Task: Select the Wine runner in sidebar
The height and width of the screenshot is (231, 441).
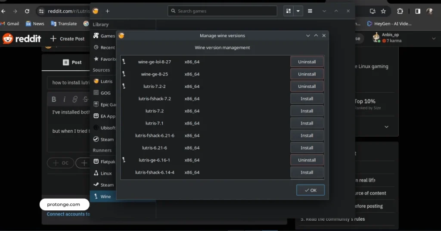Action: 105,197
